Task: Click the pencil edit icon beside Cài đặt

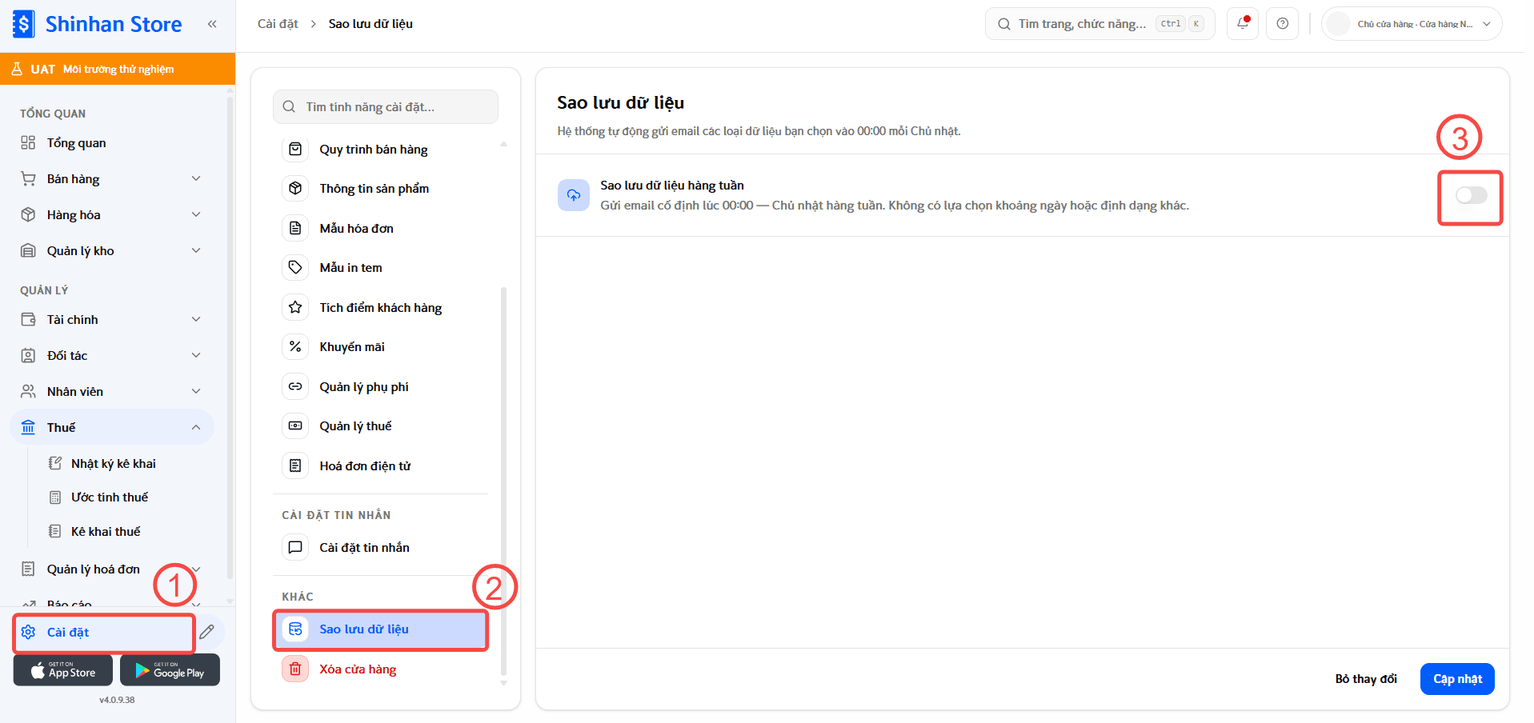Action: pyautogui.click(x=207, y=632)
